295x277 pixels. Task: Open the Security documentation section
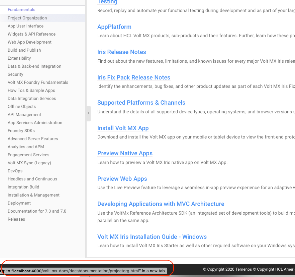click(16, 74)
